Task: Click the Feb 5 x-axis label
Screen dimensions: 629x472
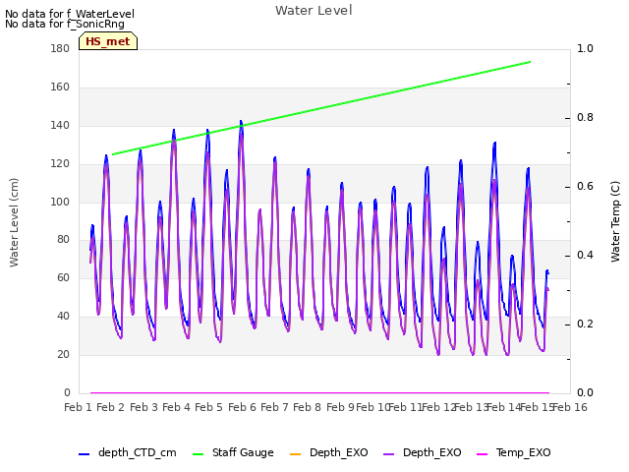Action: 208,407
